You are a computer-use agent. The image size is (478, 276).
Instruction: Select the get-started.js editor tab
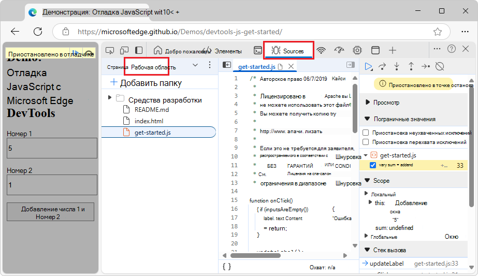(x=257, y=66)
